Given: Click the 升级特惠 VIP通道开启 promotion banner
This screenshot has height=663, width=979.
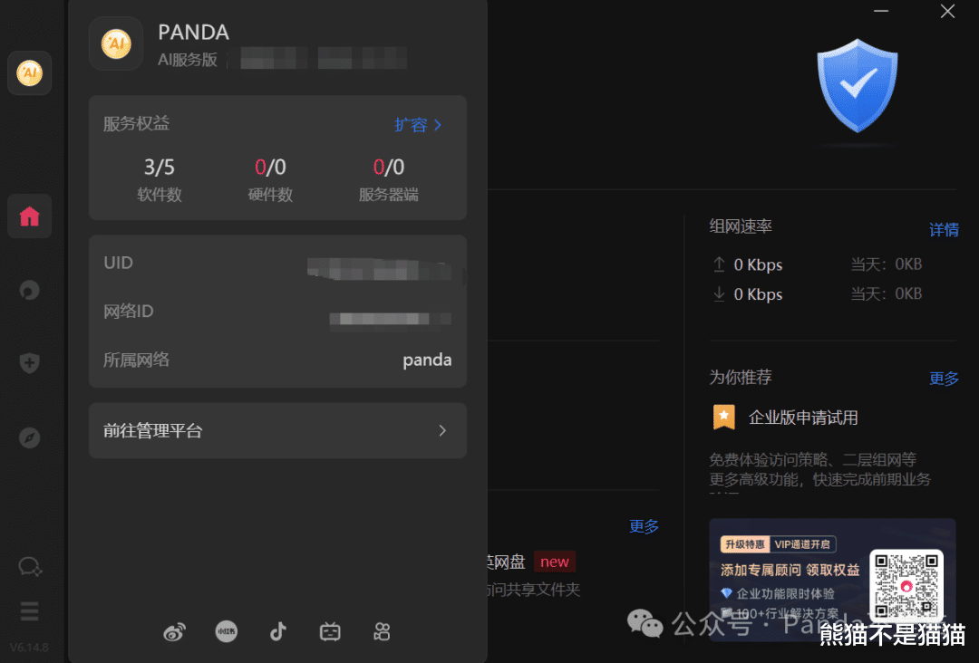Looking at the screenshot, I should click(x=832, y=579).
